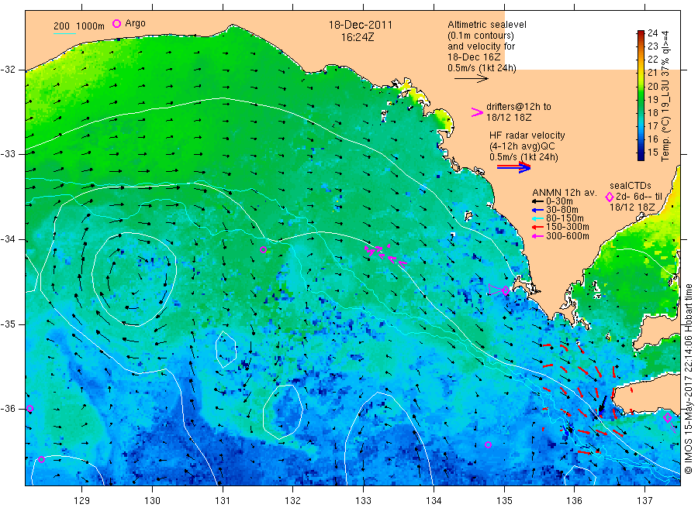The image size is (698, 511).
Task: Click the magenta sealCTDs diamond legend symbol
Action: [x=610, y=197]
